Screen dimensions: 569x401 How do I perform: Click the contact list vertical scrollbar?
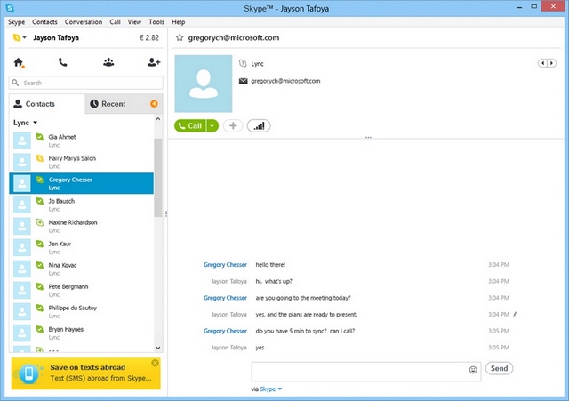click(x=158, y=178)
